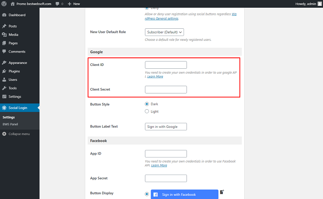Click the Facebook logo on sign-in button
The image size is (323, 199).
pyautogui.click(x=155, y=195)
